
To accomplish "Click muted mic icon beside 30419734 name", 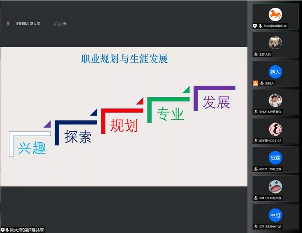I will pos(256,198).
